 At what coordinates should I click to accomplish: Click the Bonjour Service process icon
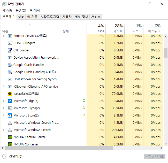pyautogui.click(x=10, y=36)
